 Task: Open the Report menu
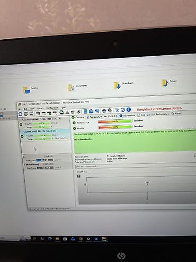[40, 108]
